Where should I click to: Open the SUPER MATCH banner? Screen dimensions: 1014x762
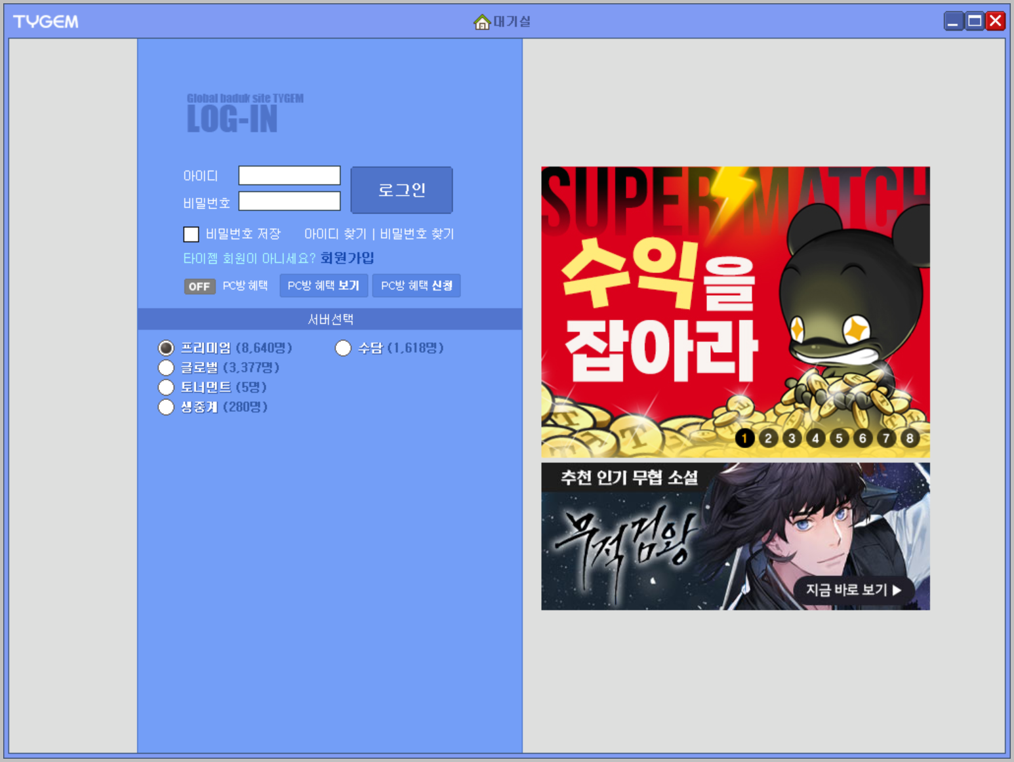[735, 311]
